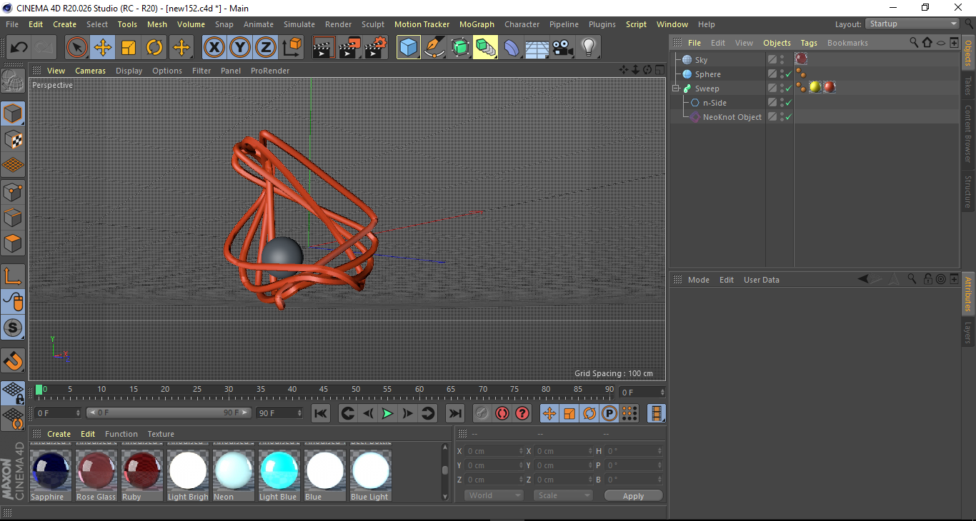This screenshot has width=976, height=521.
Task: Open Edit Render Settings
Action: 376,48
